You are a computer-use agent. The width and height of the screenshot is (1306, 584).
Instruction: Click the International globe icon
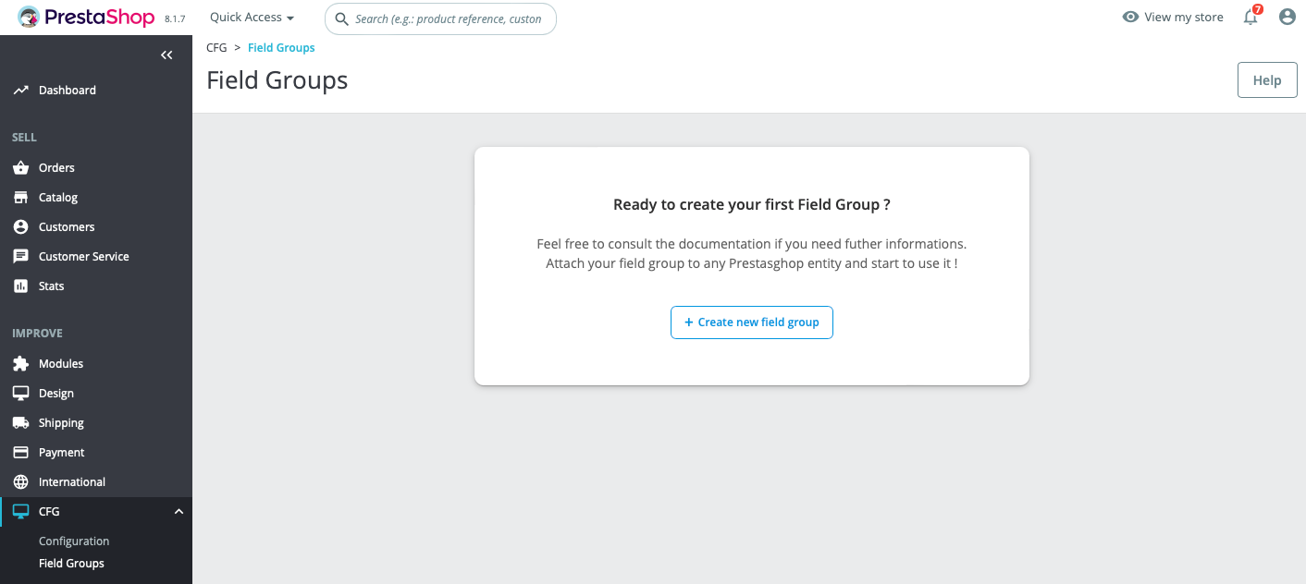20,481
